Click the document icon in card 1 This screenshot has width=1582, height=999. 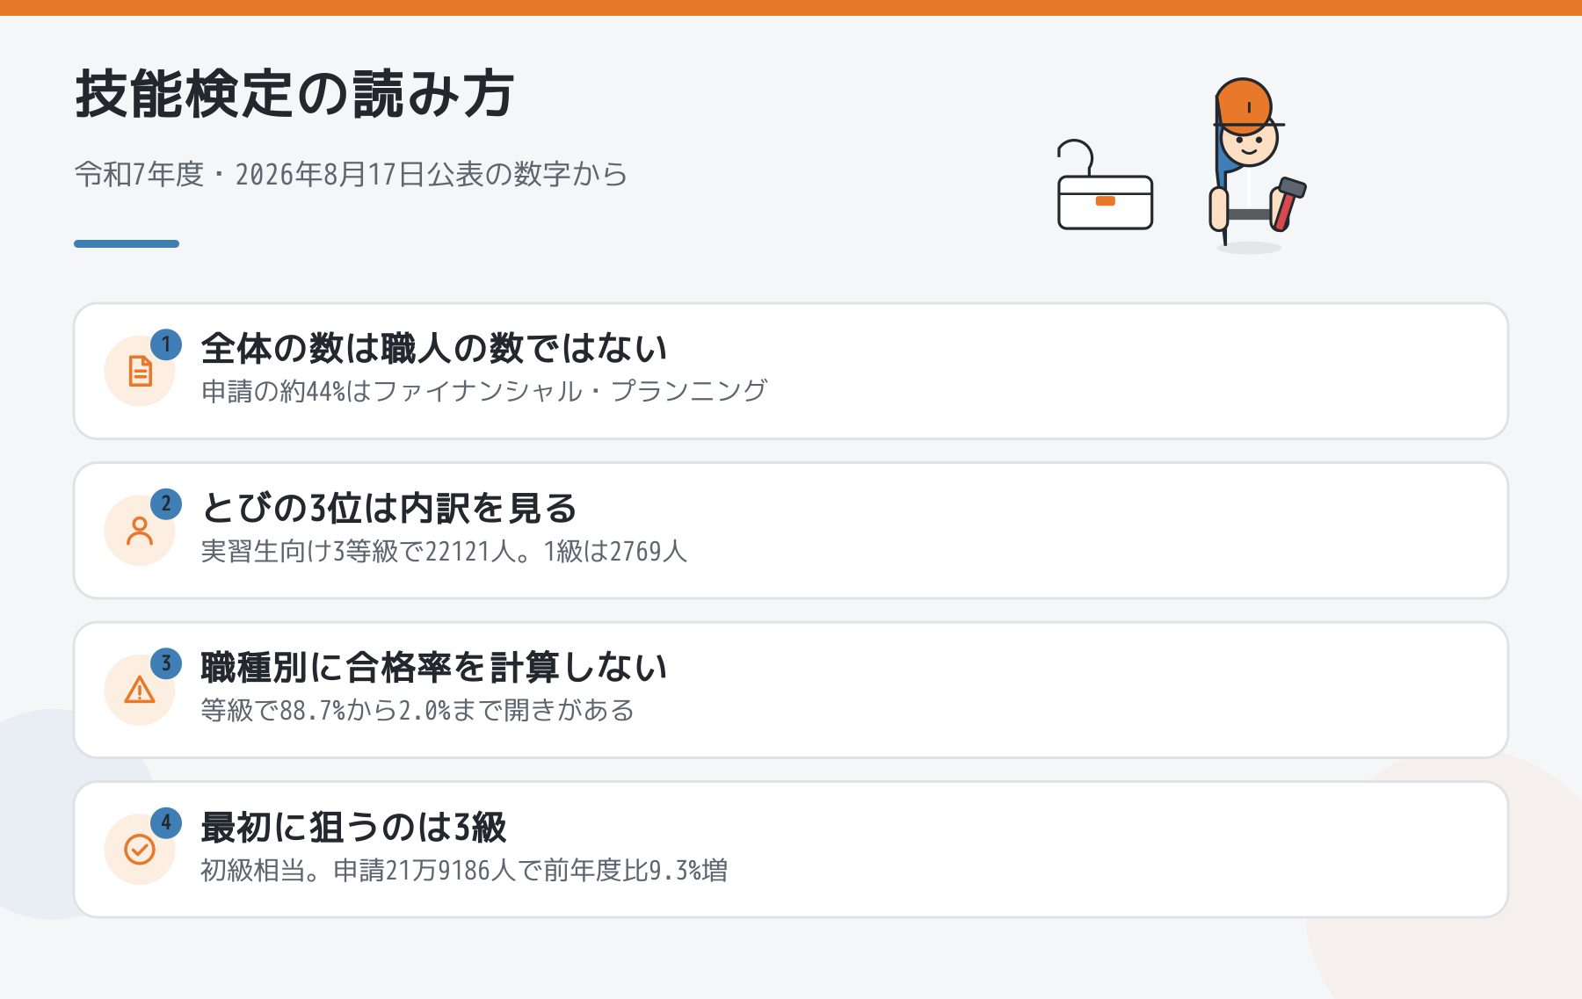(x=140, y=371)
